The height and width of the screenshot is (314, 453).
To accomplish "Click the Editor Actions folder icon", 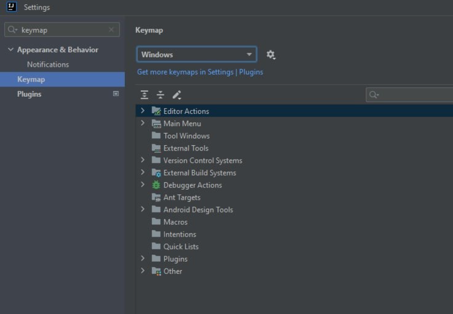I will (156, 111).
